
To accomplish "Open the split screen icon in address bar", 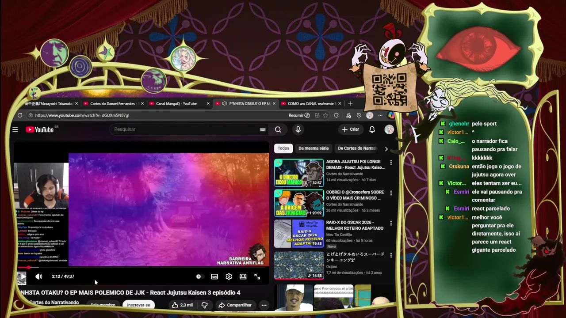I will 317,115.
